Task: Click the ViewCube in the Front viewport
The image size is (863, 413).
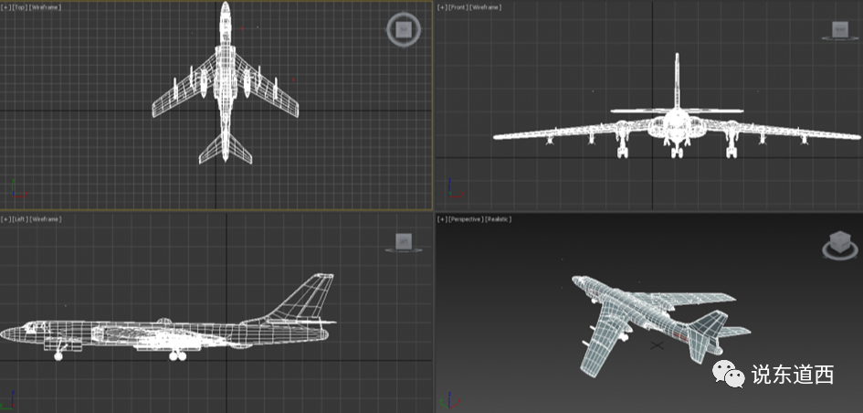Action: pos(838,32)
